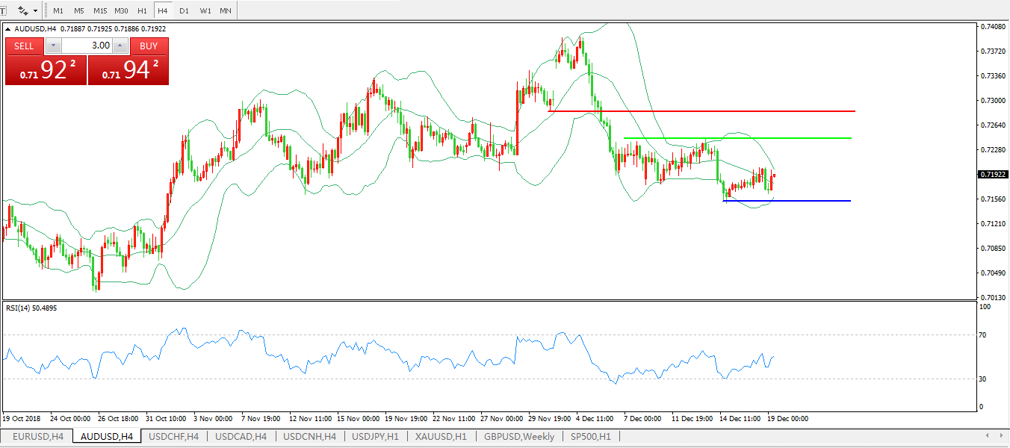Select the W1 weekly timeframe
Screen dimensions: 1010x448
(x=205, y=11)
